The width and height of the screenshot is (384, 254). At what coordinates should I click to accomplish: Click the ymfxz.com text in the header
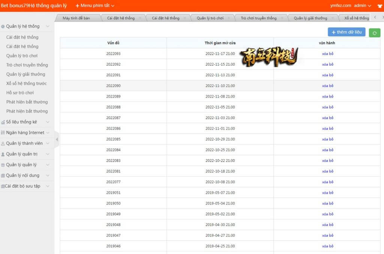click(340, 5)
